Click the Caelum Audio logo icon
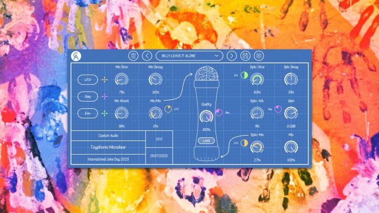The height and width of the screenshot is (213, 379). point(76,56)
